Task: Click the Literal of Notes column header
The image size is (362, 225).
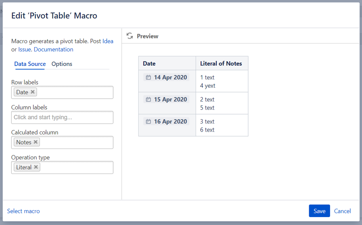Action: click(222, 63)
